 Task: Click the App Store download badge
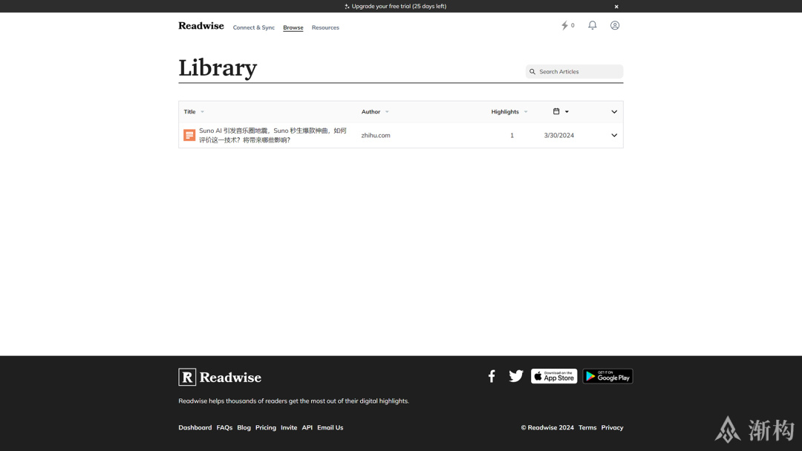click(554, 376)
